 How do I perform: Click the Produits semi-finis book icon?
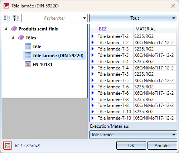point(14,29)
